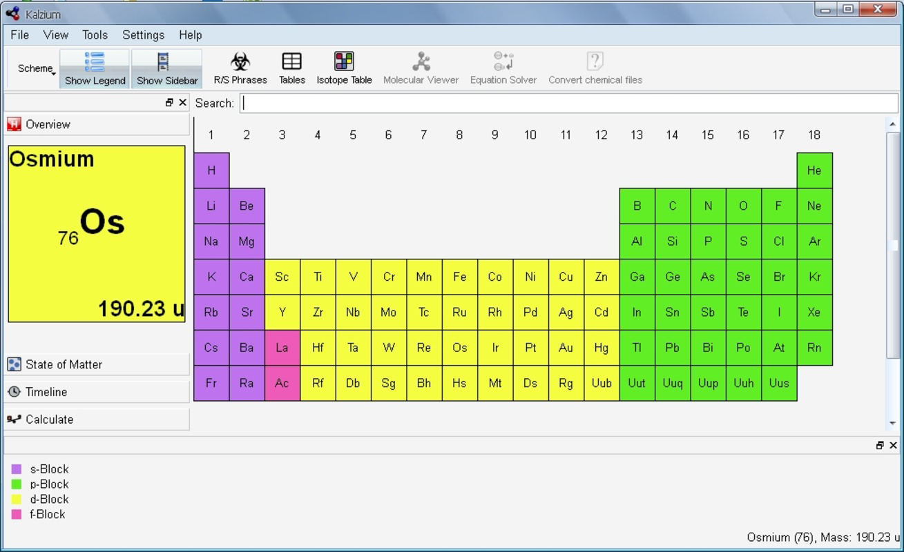
Task: Close the legend panel
Action: point(893,445)
